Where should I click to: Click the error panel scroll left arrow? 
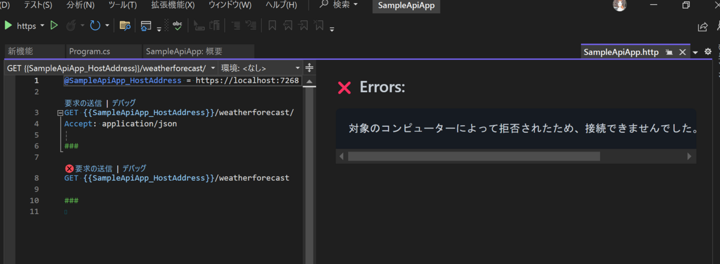(341, 156)
